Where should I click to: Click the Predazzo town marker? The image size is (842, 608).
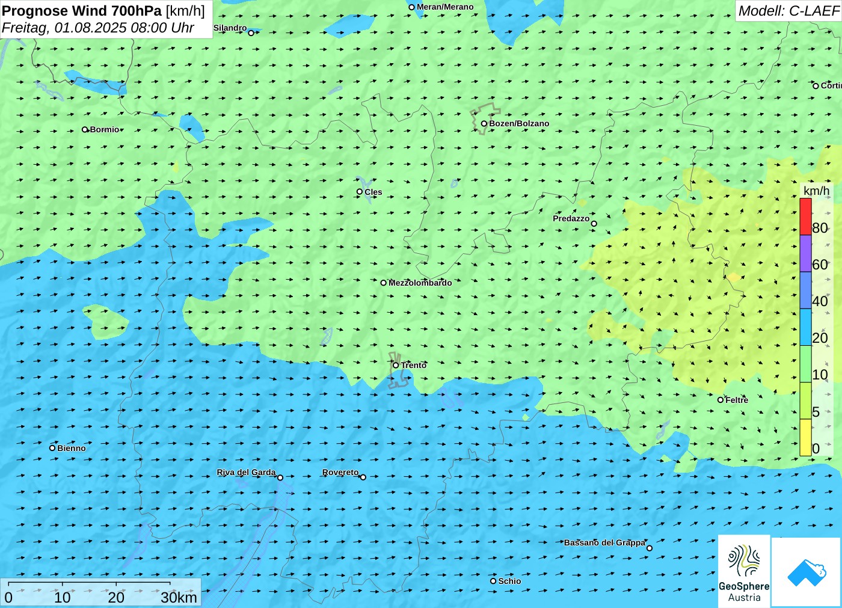[x=594, y=224]
